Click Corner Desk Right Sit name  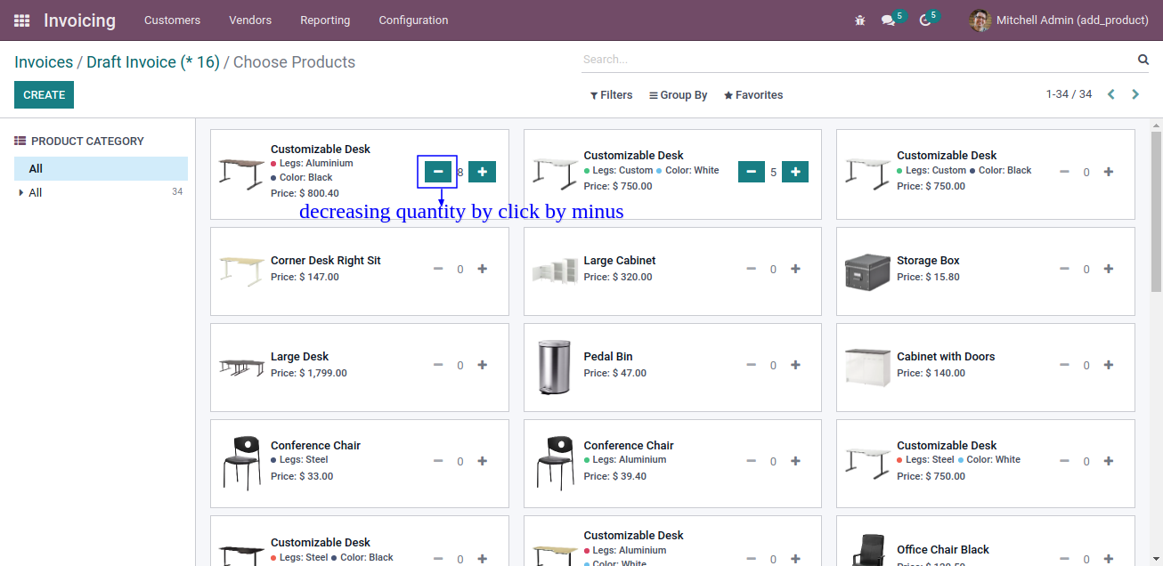[x=326, y=261]
